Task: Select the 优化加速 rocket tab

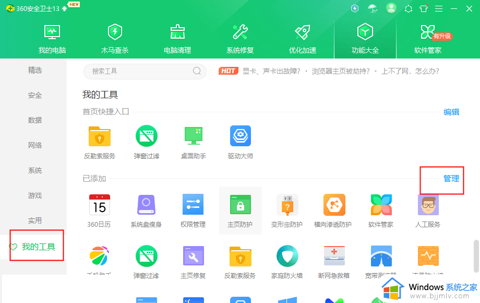Action: pos(303,39)
